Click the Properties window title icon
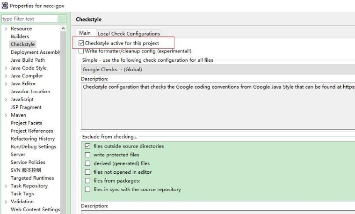This screenshot has width=355, height=214. click(5, 6)
